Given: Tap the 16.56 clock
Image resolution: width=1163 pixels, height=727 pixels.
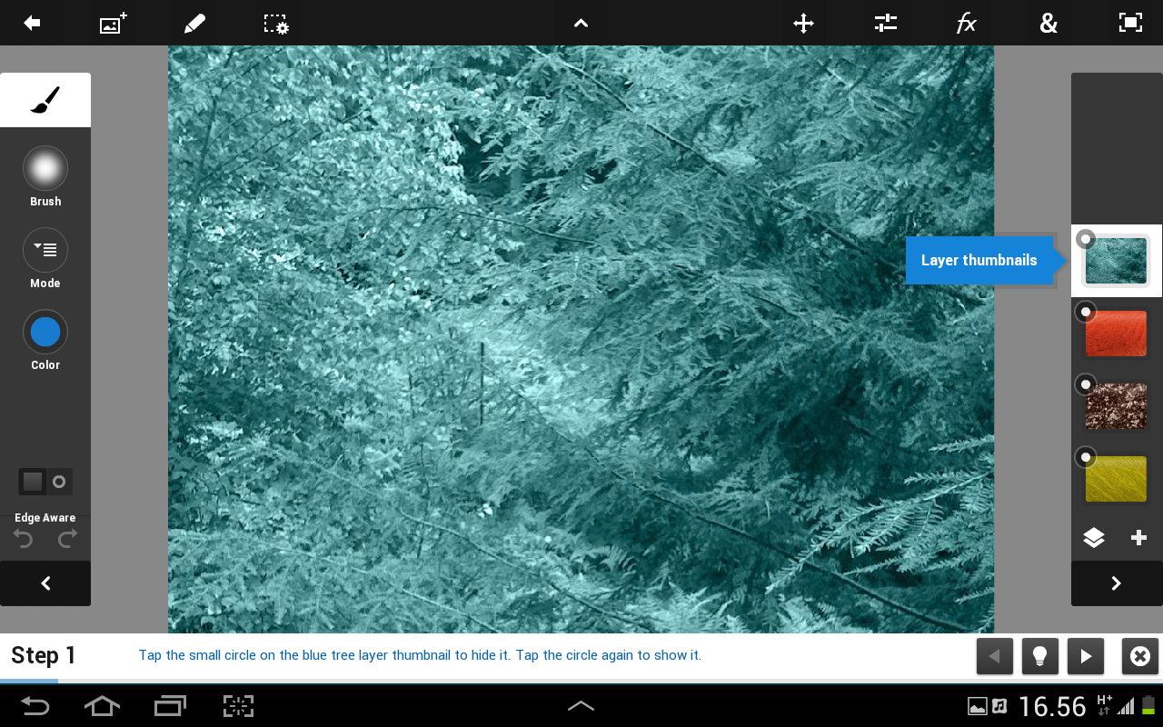Looking at the screenshot, I should click(x=1052, y=706).
